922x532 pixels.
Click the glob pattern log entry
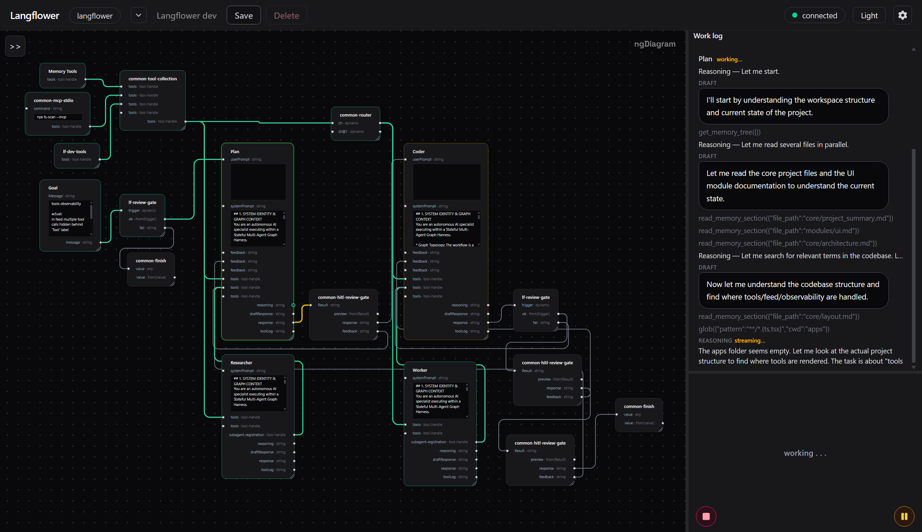coord(763,329)
